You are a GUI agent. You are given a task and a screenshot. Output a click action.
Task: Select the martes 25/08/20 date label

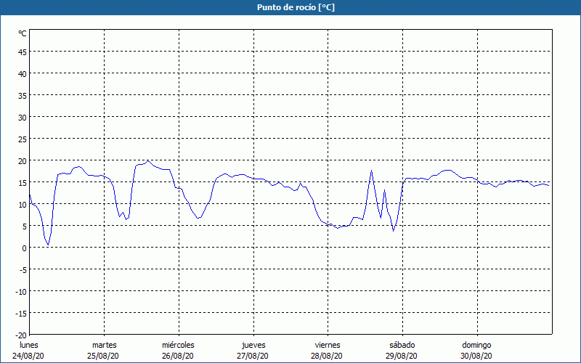tap(105, 351)
